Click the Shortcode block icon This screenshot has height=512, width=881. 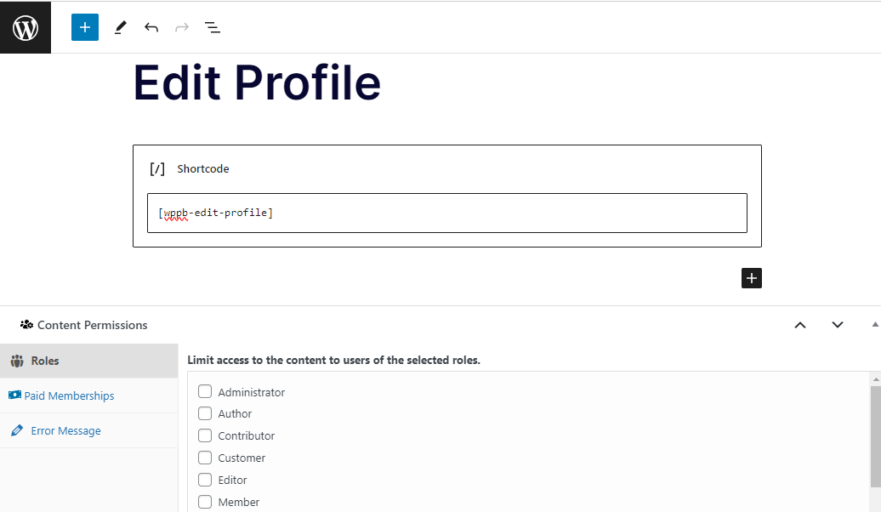[156, 168]
